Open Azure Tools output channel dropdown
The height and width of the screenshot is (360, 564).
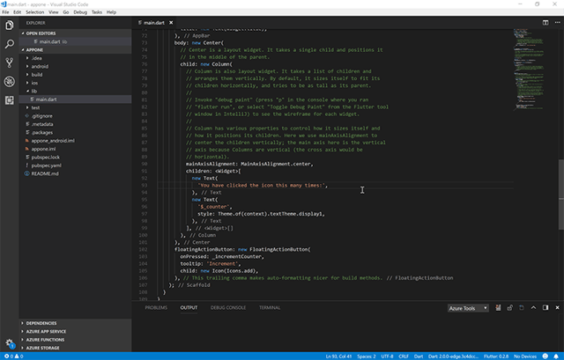(x=468, y=308)
